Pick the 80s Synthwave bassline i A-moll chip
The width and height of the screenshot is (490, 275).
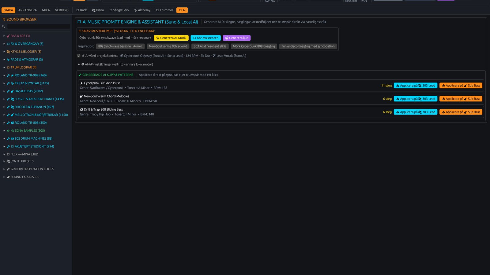[x=120, y=46]
